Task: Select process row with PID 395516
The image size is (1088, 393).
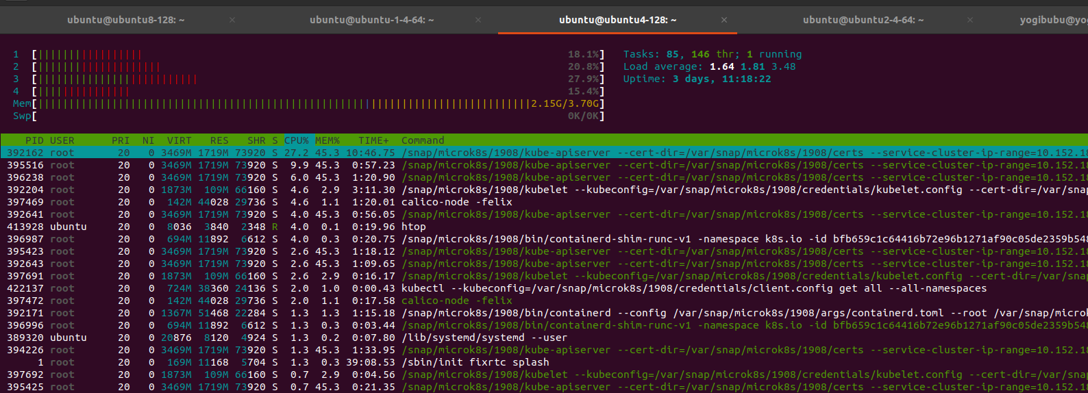Action: tap(544, 165)
